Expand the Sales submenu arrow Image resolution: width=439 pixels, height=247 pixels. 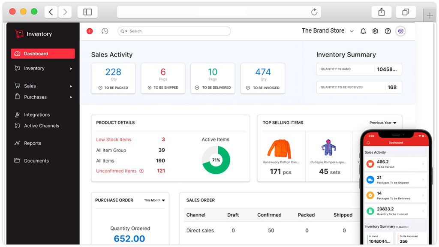click(71, 86)
